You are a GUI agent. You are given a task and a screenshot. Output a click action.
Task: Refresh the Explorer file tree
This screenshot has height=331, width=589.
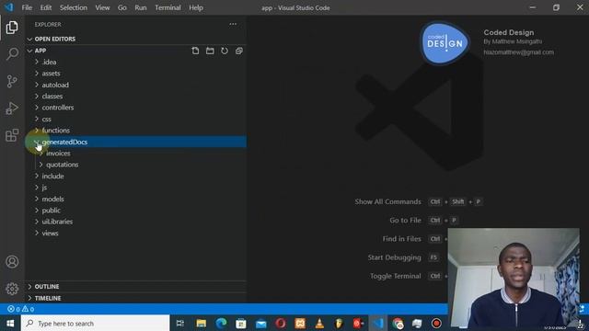[225, 51]
